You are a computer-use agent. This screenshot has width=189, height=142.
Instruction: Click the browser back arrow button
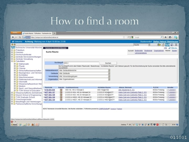13,37
